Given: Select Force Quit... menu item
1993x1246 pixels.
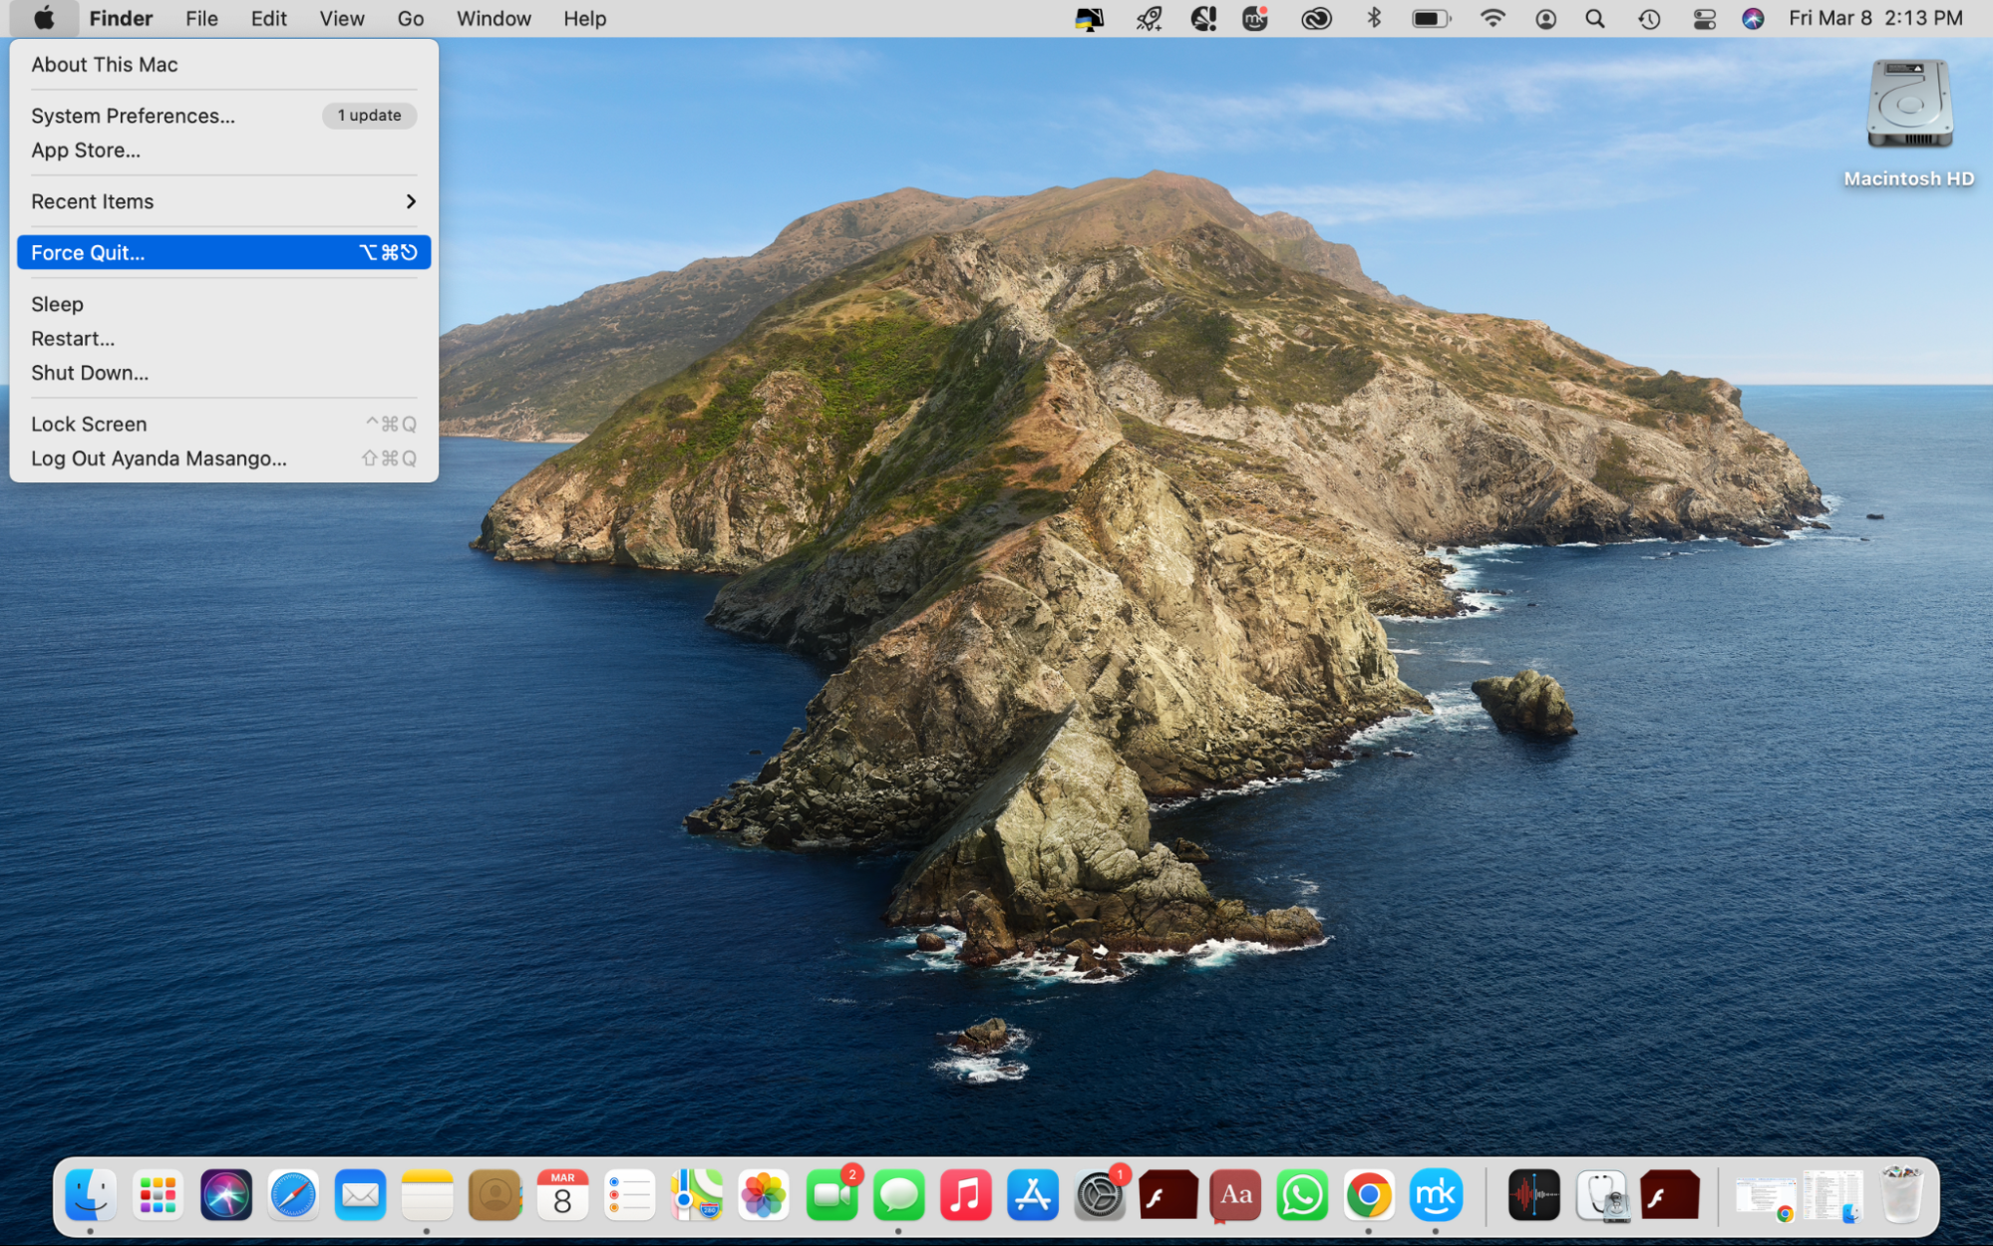Looking at the screenshot, I should pyautogui.click(x=223, y=252).
